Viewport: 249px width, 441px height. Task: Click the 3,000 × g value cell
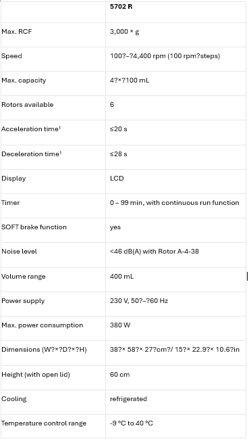[x=175, y=35]
